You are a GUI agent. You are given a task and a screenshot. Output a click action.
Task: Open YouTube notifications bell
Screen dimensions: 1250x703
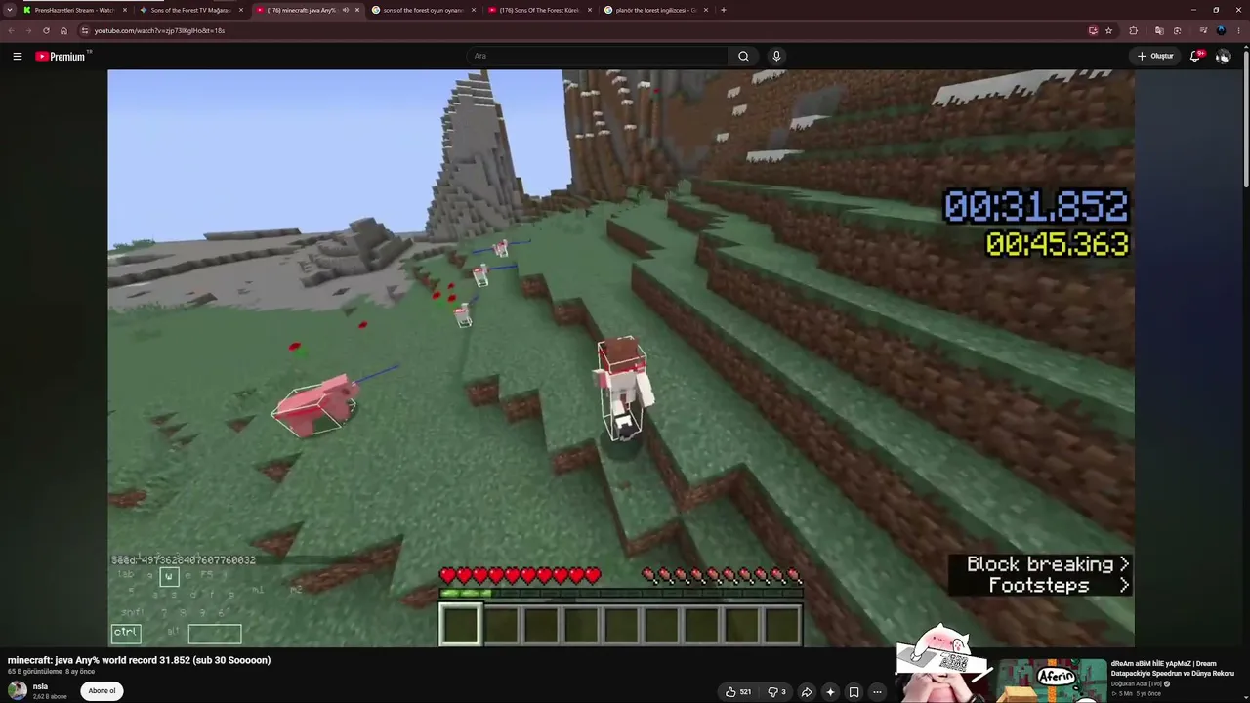pyautogui.click(x=1195, y=56)
